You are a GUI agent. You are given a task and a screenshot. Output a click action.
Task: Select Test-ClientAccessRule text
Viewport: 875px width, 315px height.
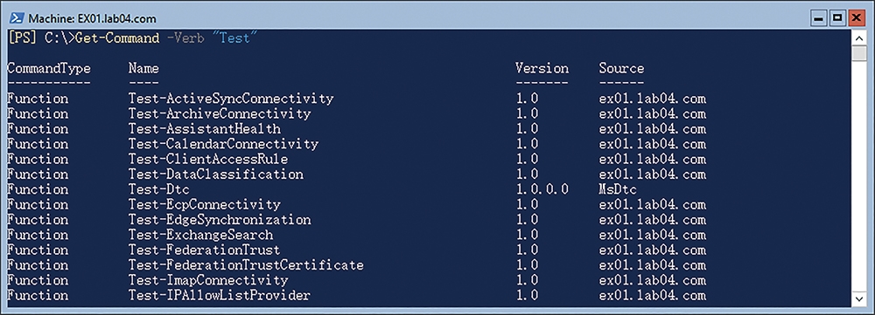(208, 159)
